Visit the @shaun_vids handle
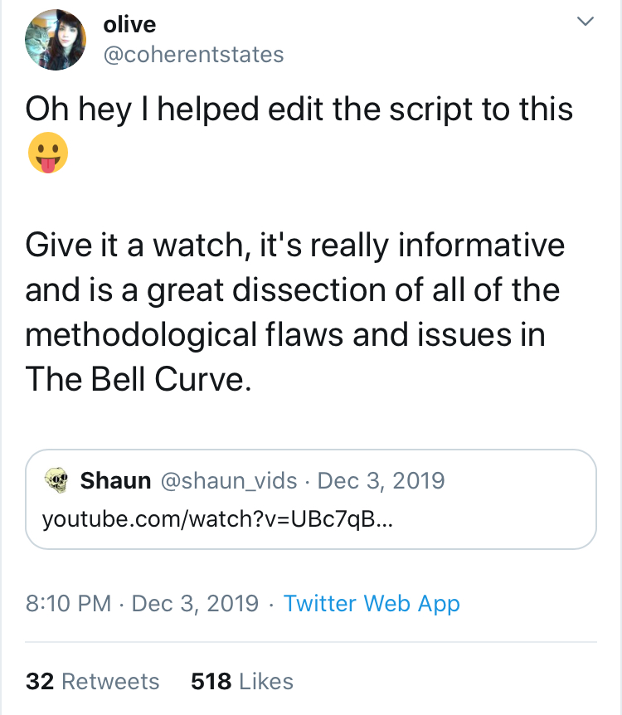622x715 pixels. 228,481
